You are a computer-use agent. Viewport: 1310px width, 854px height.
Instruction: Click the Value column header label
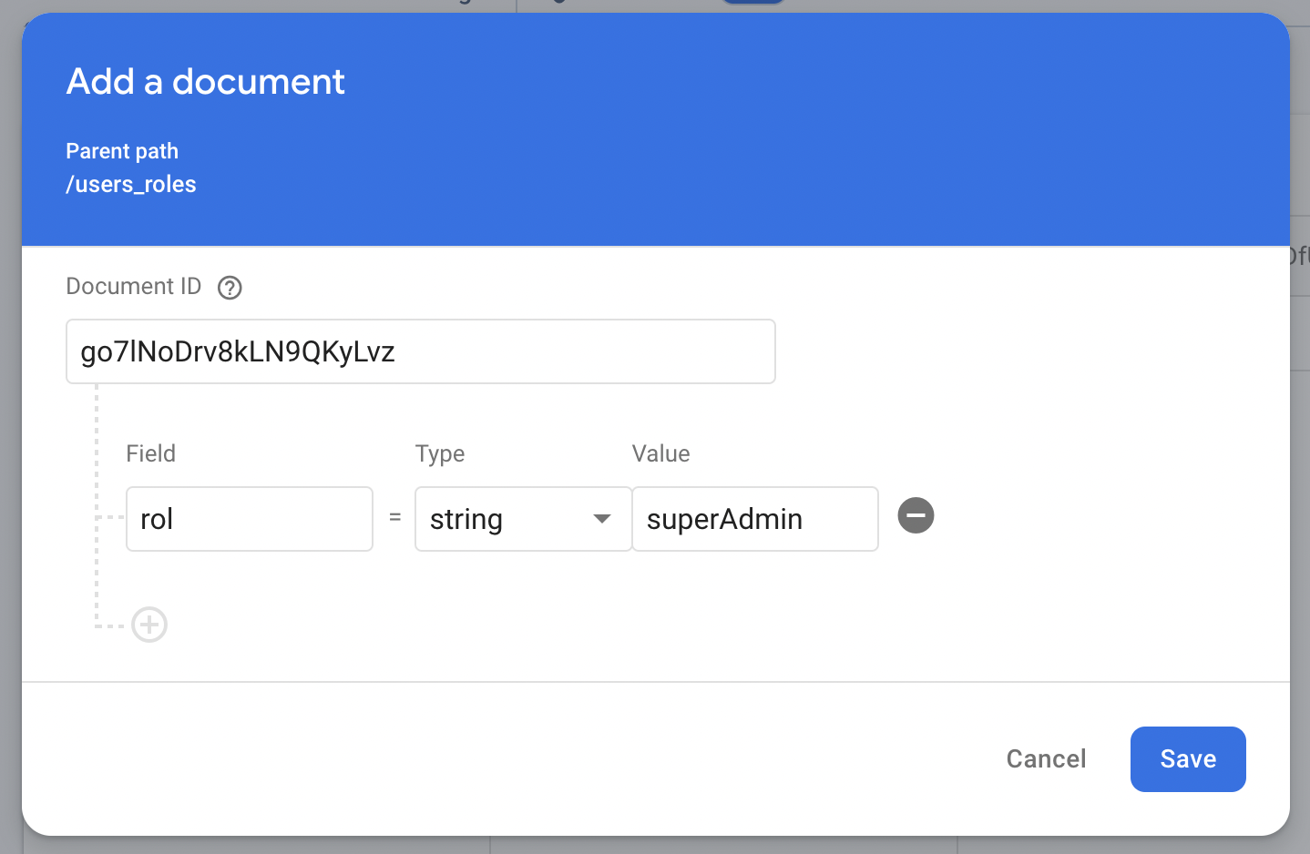(x=661, y=453)
